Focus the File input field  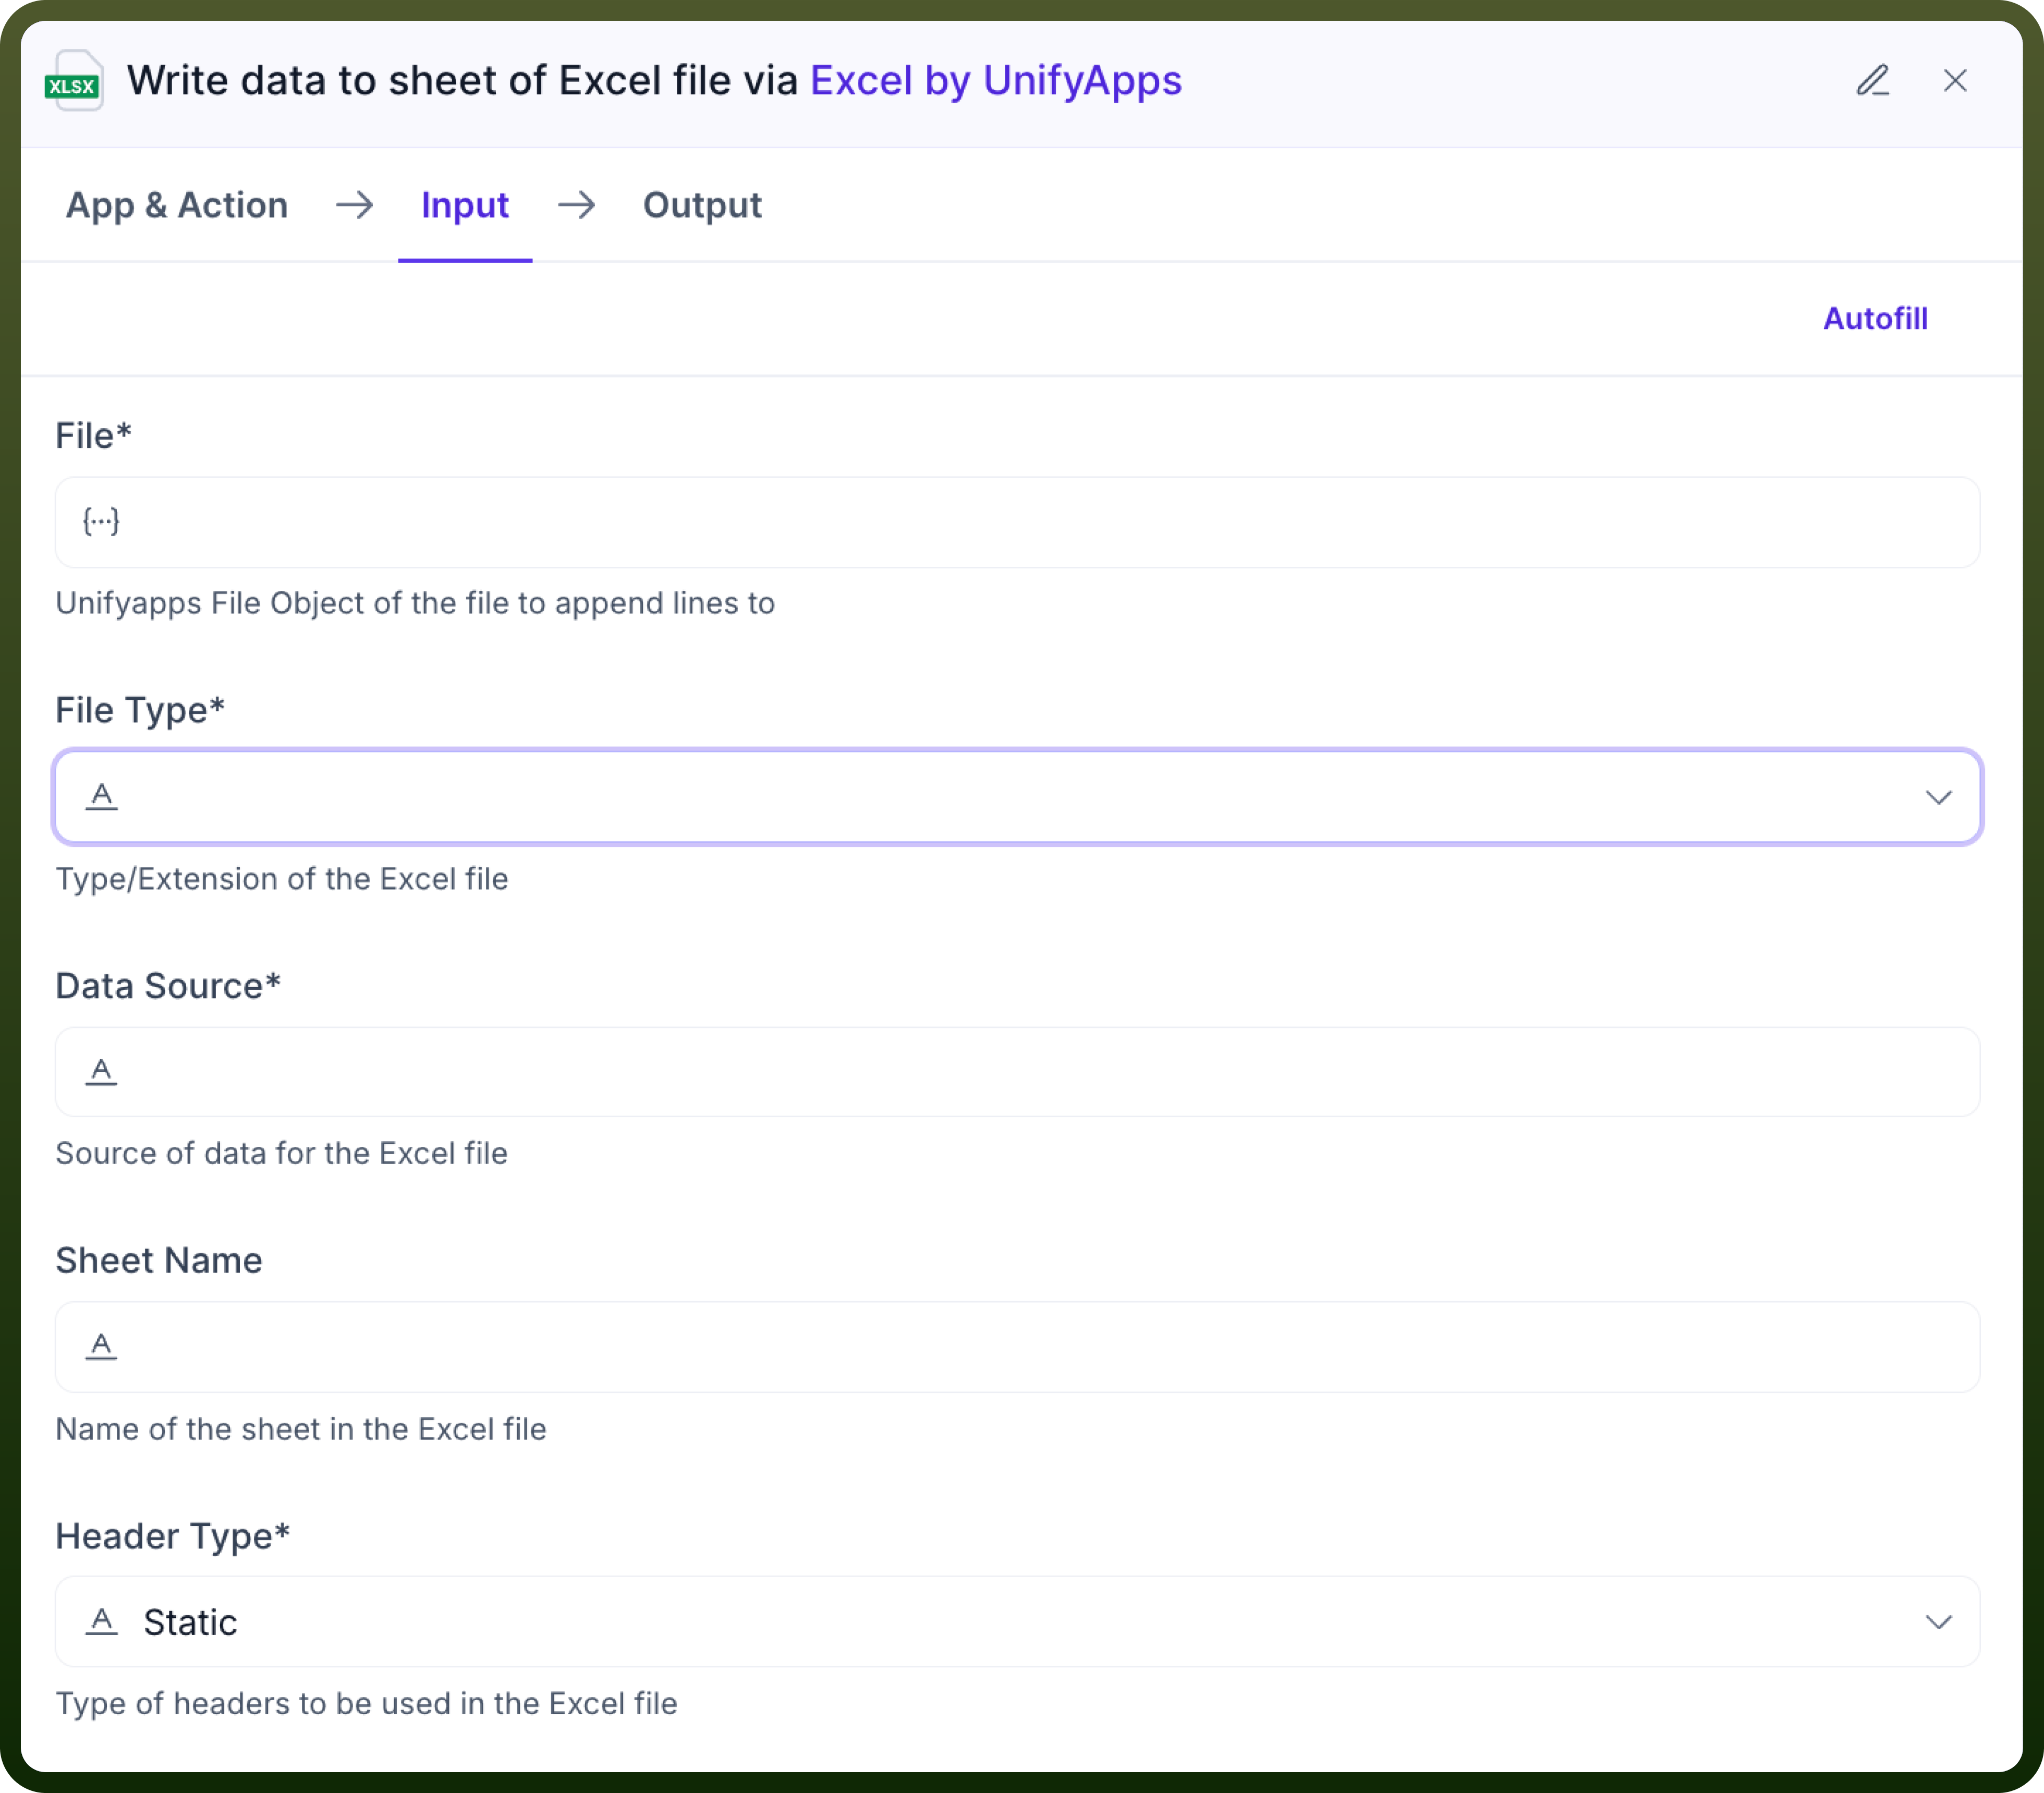click(x=1017, y=522)
